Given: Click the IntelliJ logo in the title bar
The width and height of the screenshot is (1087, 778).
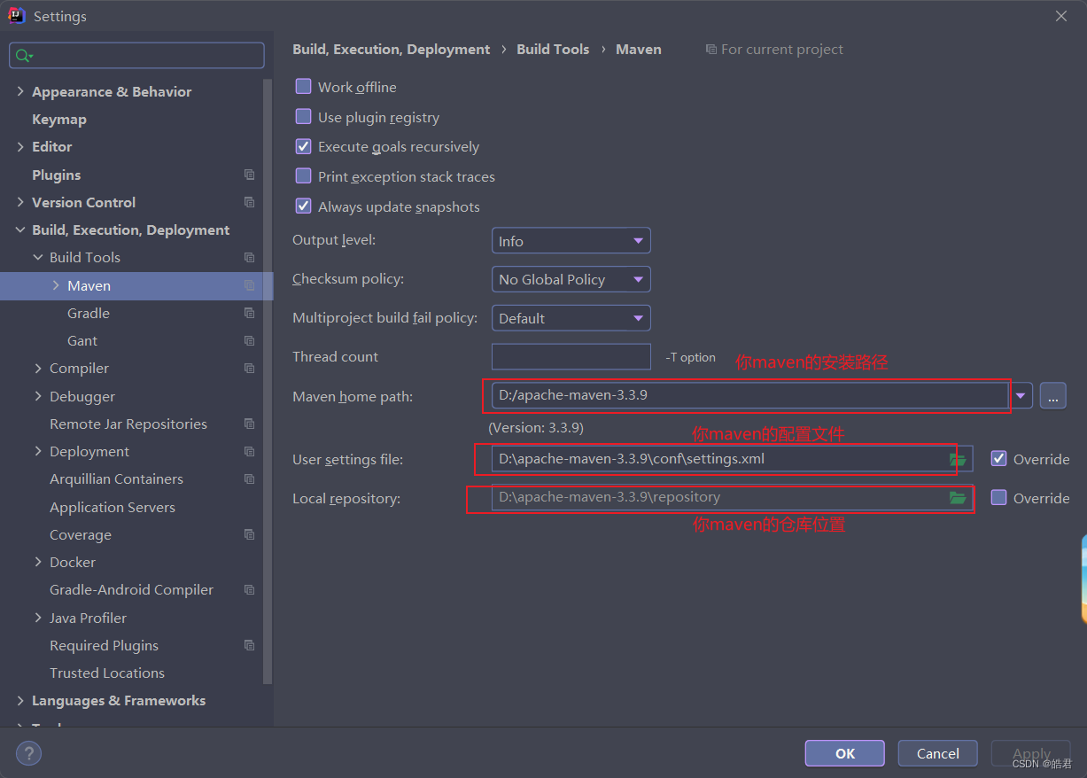Looking at the screenshot, I should pyautogui.click(x=17, y=16).
